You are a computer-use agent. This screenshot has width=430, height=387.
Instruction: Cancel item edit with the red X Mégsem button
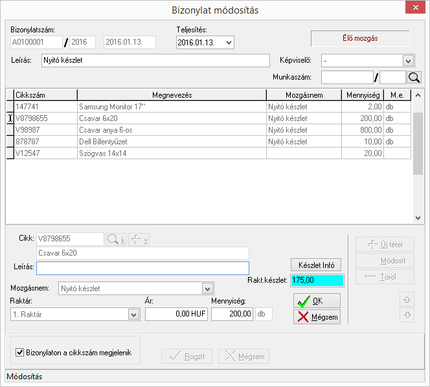point(317,317)
